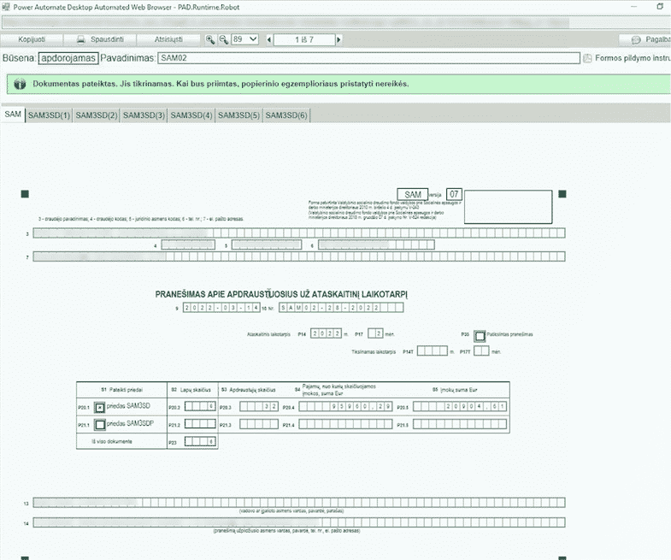
Task: Go to the previous page arrow
Action: point(270,40)
